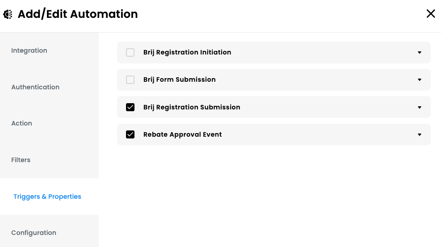Select the Filters tab
This screenshot has width=441, height=247.
(x=21, y=160)
